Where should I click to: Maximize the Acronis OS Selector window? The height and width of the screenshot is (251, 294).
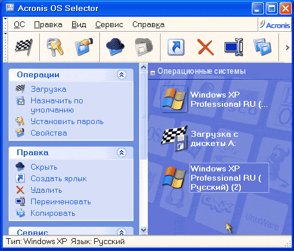[x=271, y=9]
